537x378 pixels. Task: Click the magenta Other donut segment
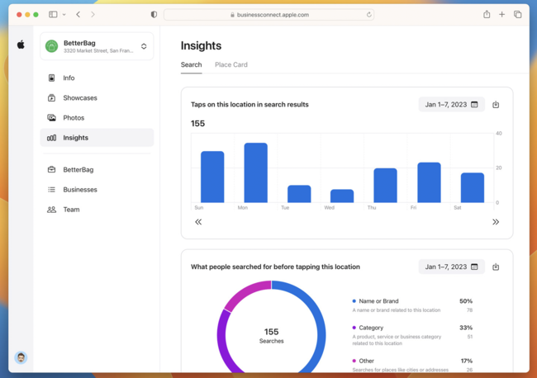pyautogui.click(x=245, y=294)
